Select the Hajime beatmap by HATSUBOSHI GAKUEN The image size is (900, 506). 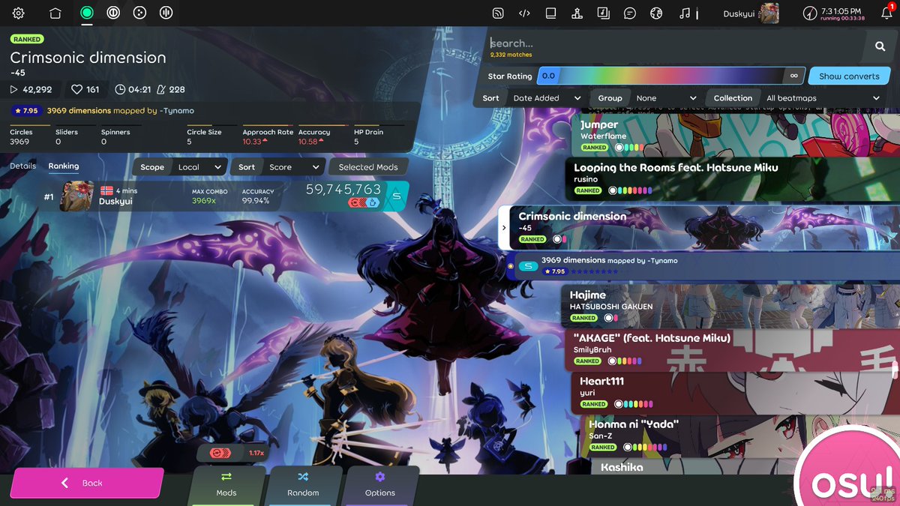click(x=730, y=306)
